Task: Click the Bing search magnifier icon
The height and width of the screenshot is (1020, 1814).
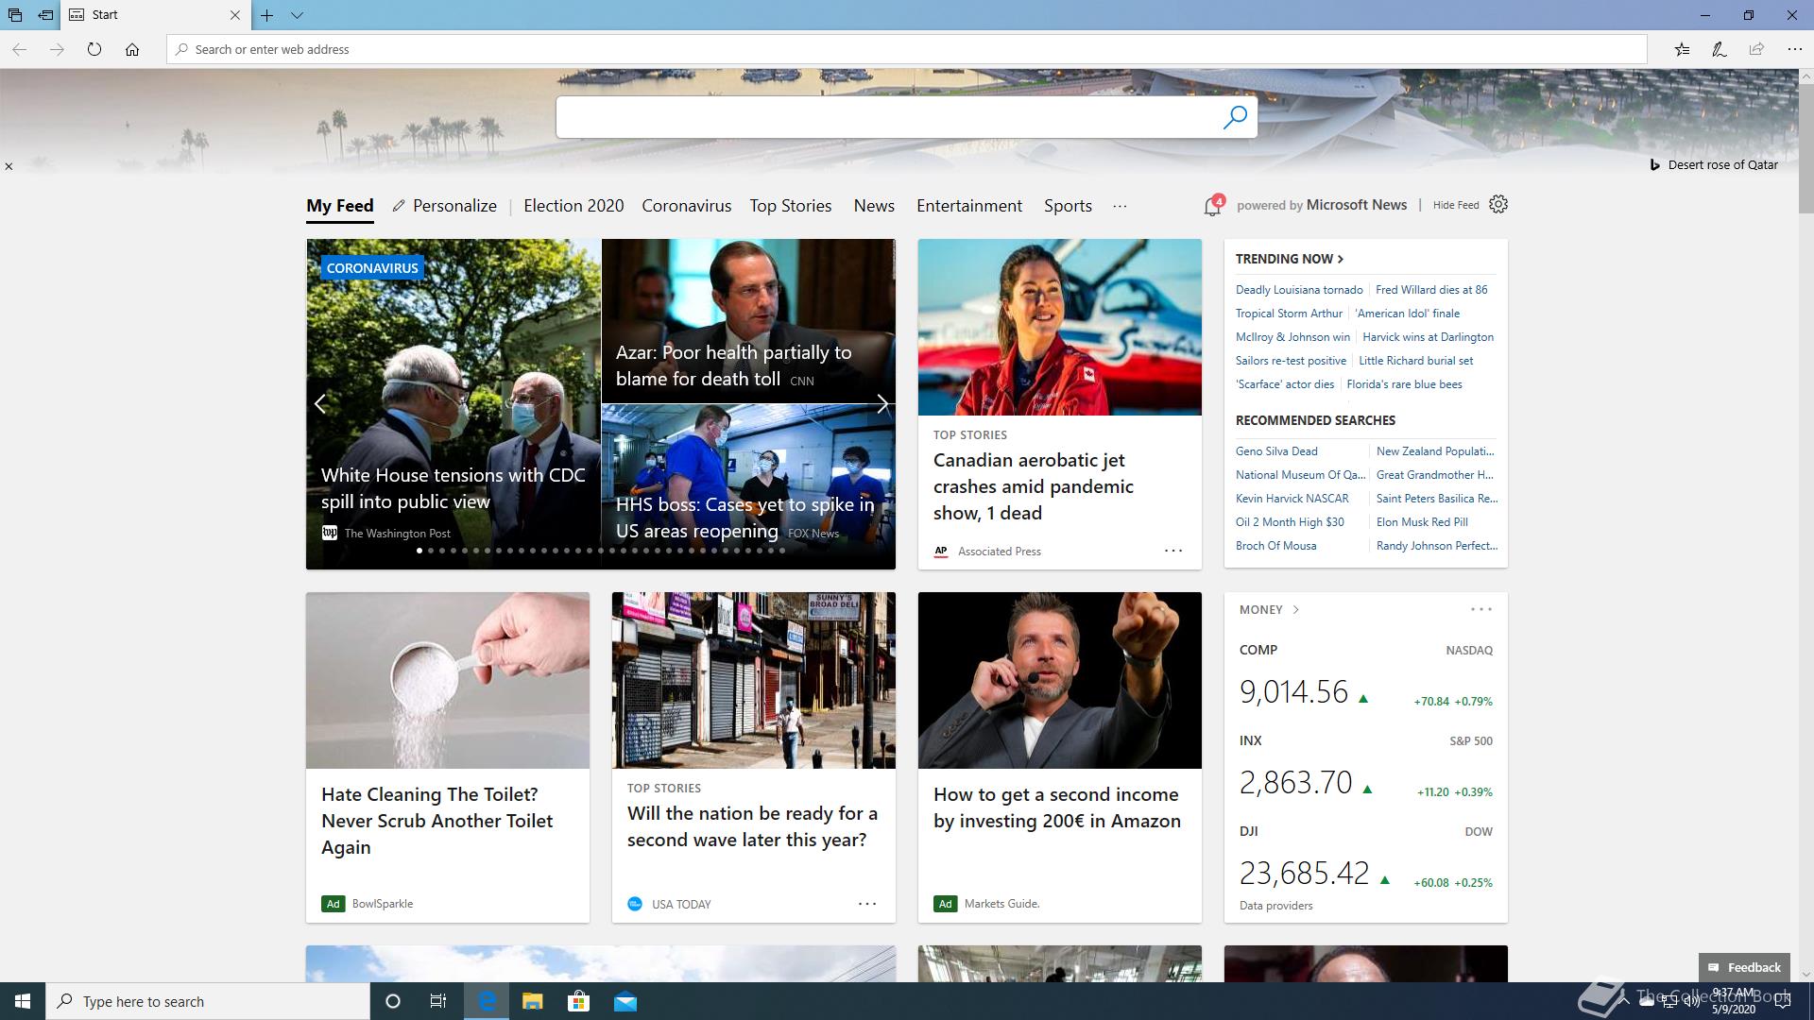Action: click(x=1235, y=117)
